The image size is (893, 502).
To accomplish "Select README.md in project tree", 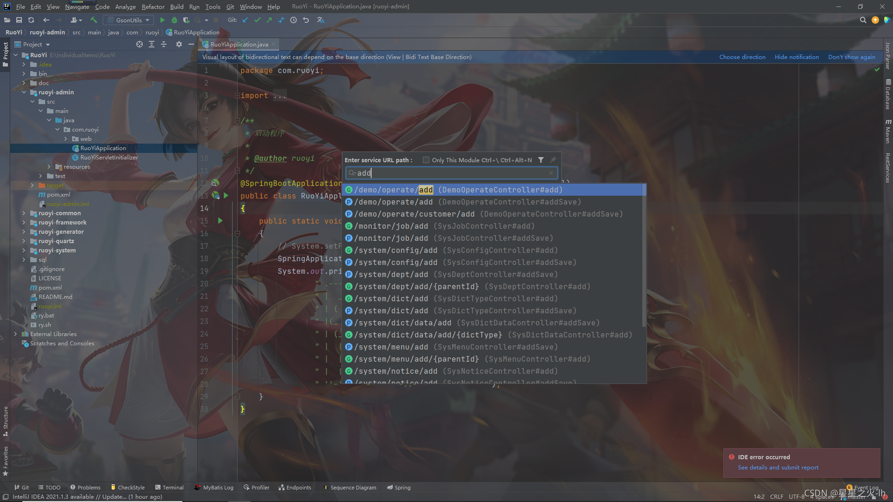I will (55, 297).
